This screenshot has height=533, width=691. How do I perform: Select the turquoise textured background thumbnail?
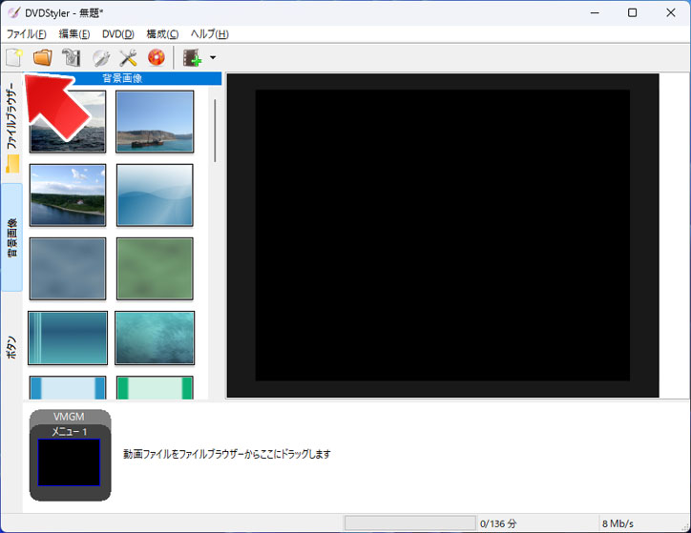point(155,338)
